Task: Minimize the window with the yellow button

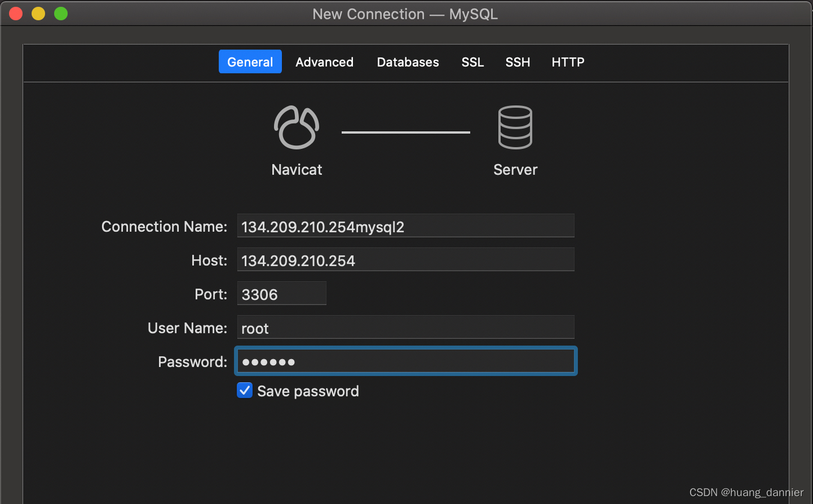Action: pyautogui.click(x=38, y=14)
